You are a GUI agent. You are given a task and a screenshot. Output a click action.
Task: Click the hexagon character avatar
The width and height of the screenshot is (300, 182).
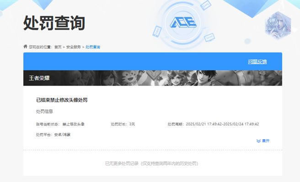pos(278,25)
